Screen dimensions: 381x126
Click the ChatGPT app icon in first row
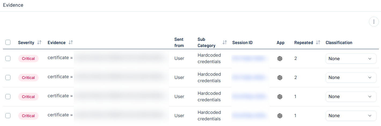[280, 59]
